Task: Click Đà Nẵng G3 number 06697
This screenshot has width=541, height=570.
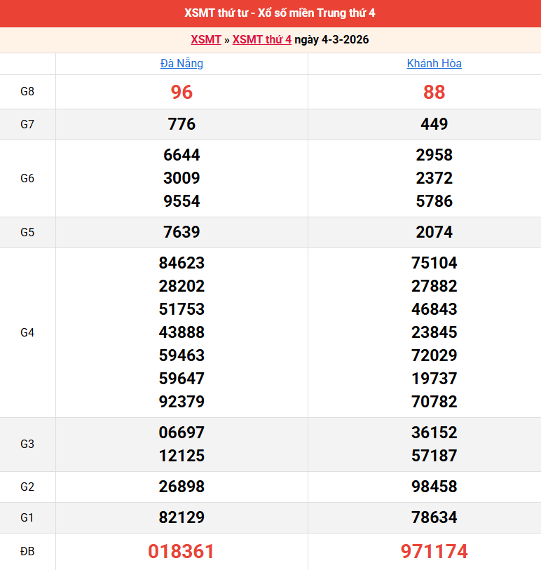Action: tap(182, 433)
